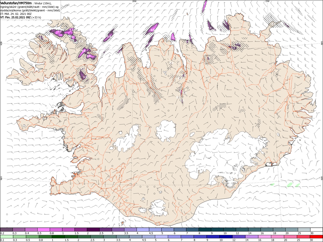Click the medium green 0.5 swatch in bottom legend row

33,237
